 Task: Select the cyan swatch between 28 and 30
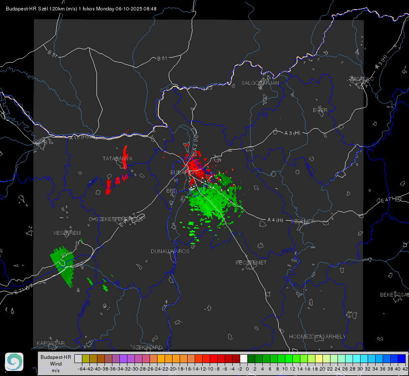point(357,358)
